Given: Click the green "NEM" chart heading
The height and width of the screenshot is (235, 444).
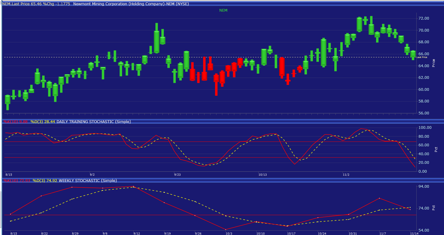Looking at the screenshot, I should (223, 10).
